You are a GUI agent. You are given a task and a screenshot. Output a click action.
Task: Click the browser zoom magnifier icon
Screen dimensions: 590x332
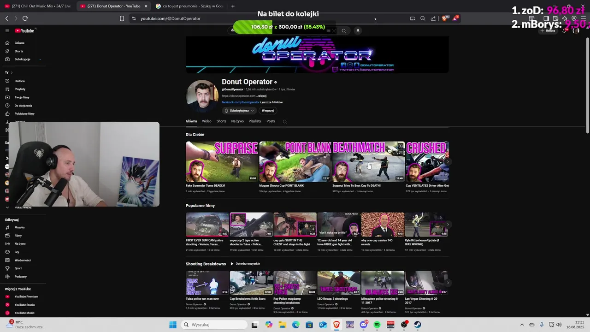[423, 18]
